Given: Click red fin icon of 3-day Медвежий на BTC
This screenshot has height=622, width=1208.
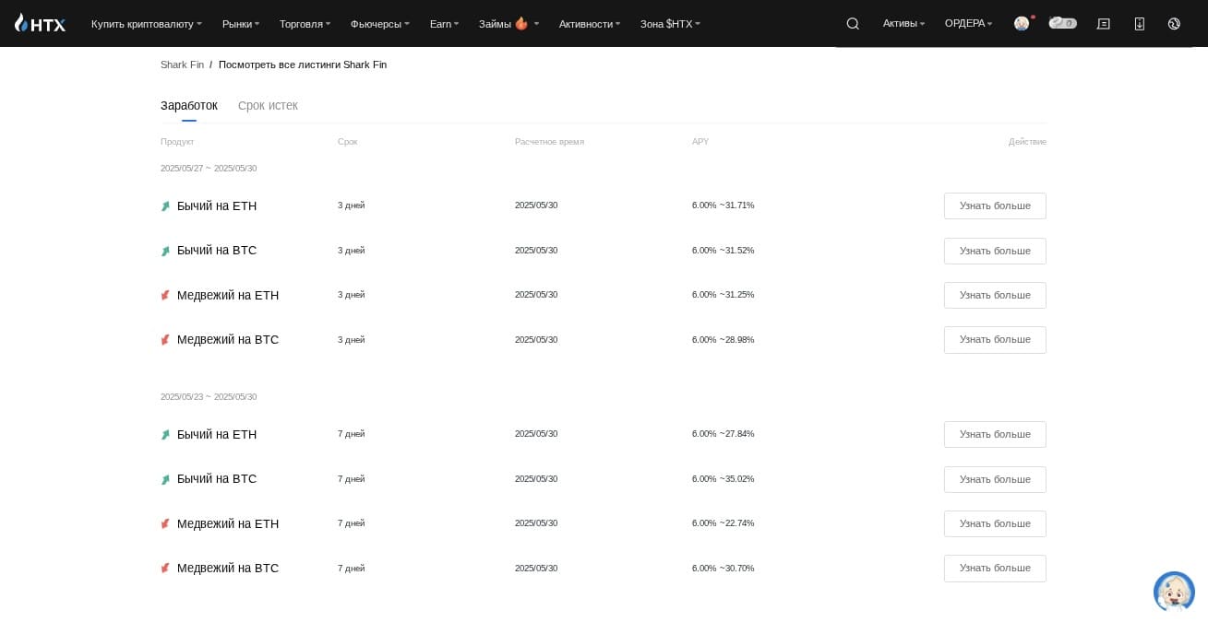Looking at the screenshot, I should 166,340.
